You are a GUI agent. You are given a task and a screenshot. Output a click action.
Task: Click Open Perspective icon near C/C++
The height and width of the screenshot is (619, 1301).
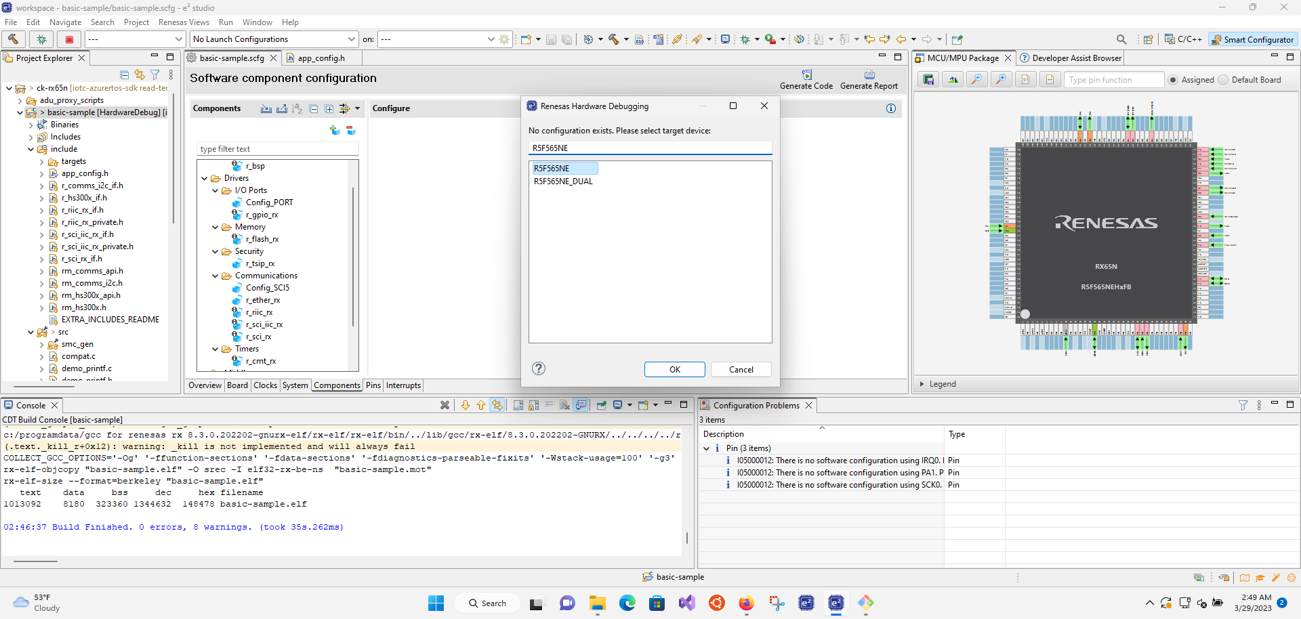coord(1149,39)
